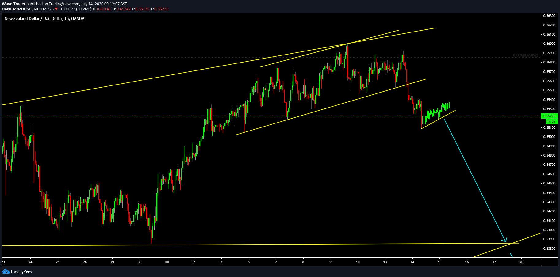
Task: Click the open value O:0.65141
Action: pos(102,9)
